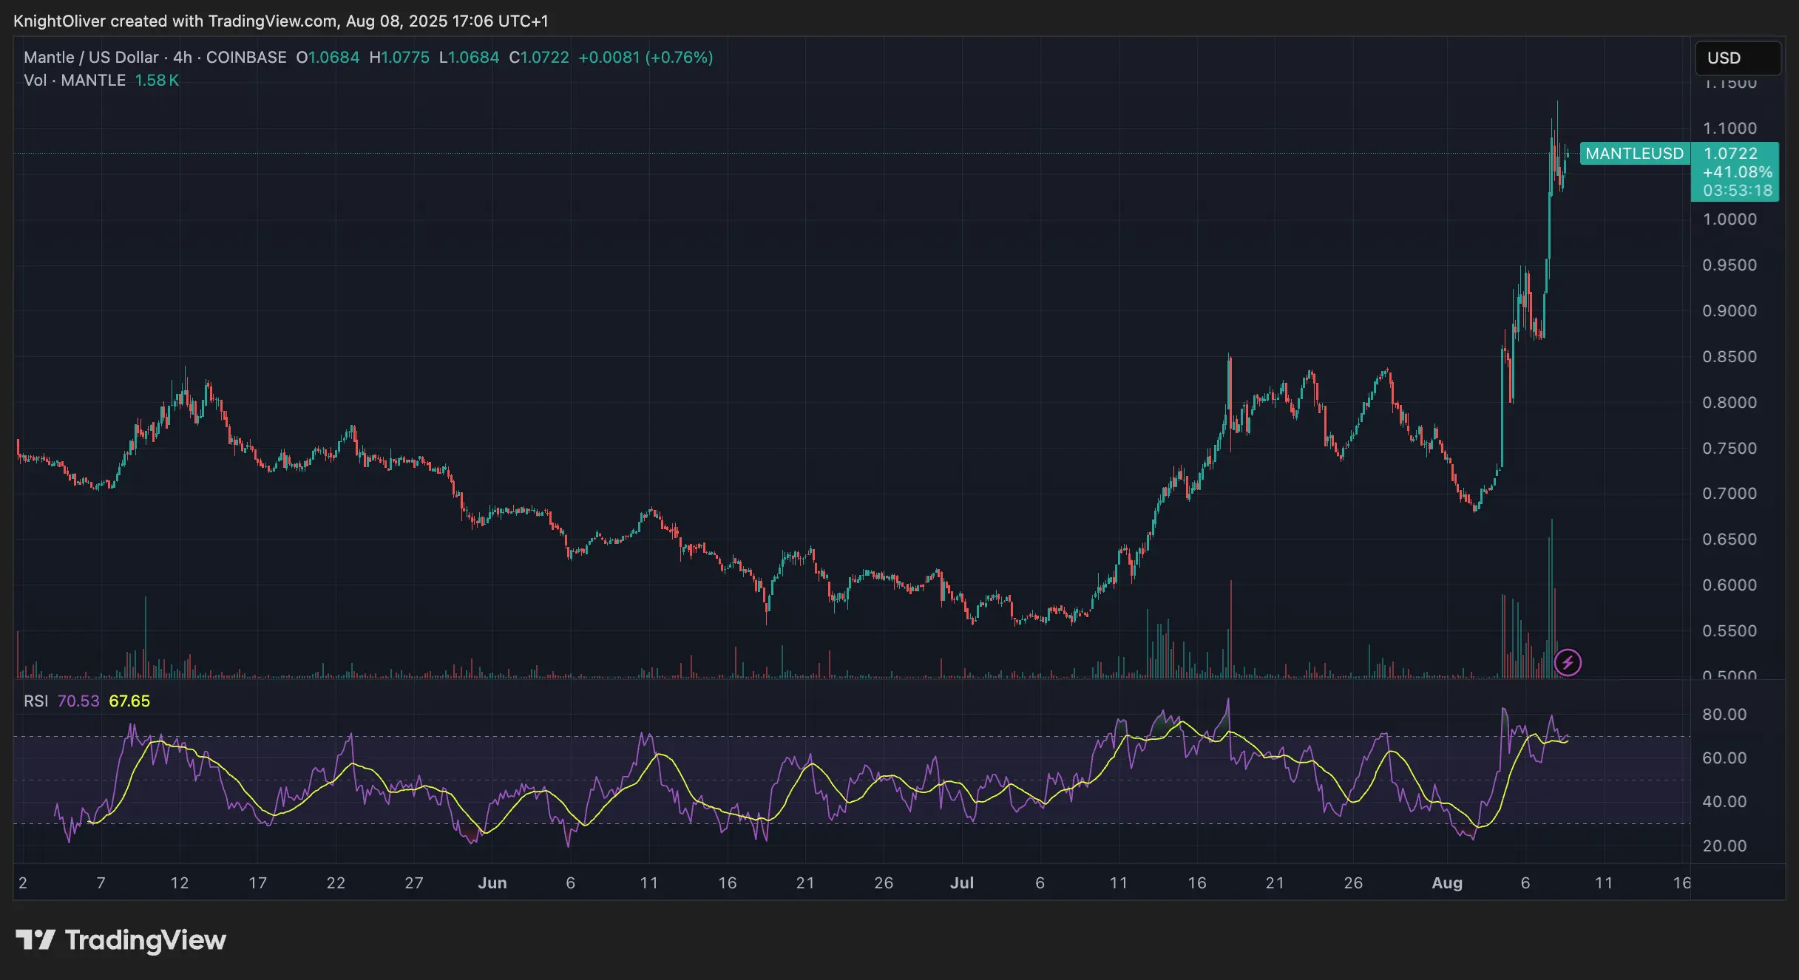The width and height of the screenshot is (1799, 980).
Task: Click the high price H1.0775 in legend
Action: (401, 57)
